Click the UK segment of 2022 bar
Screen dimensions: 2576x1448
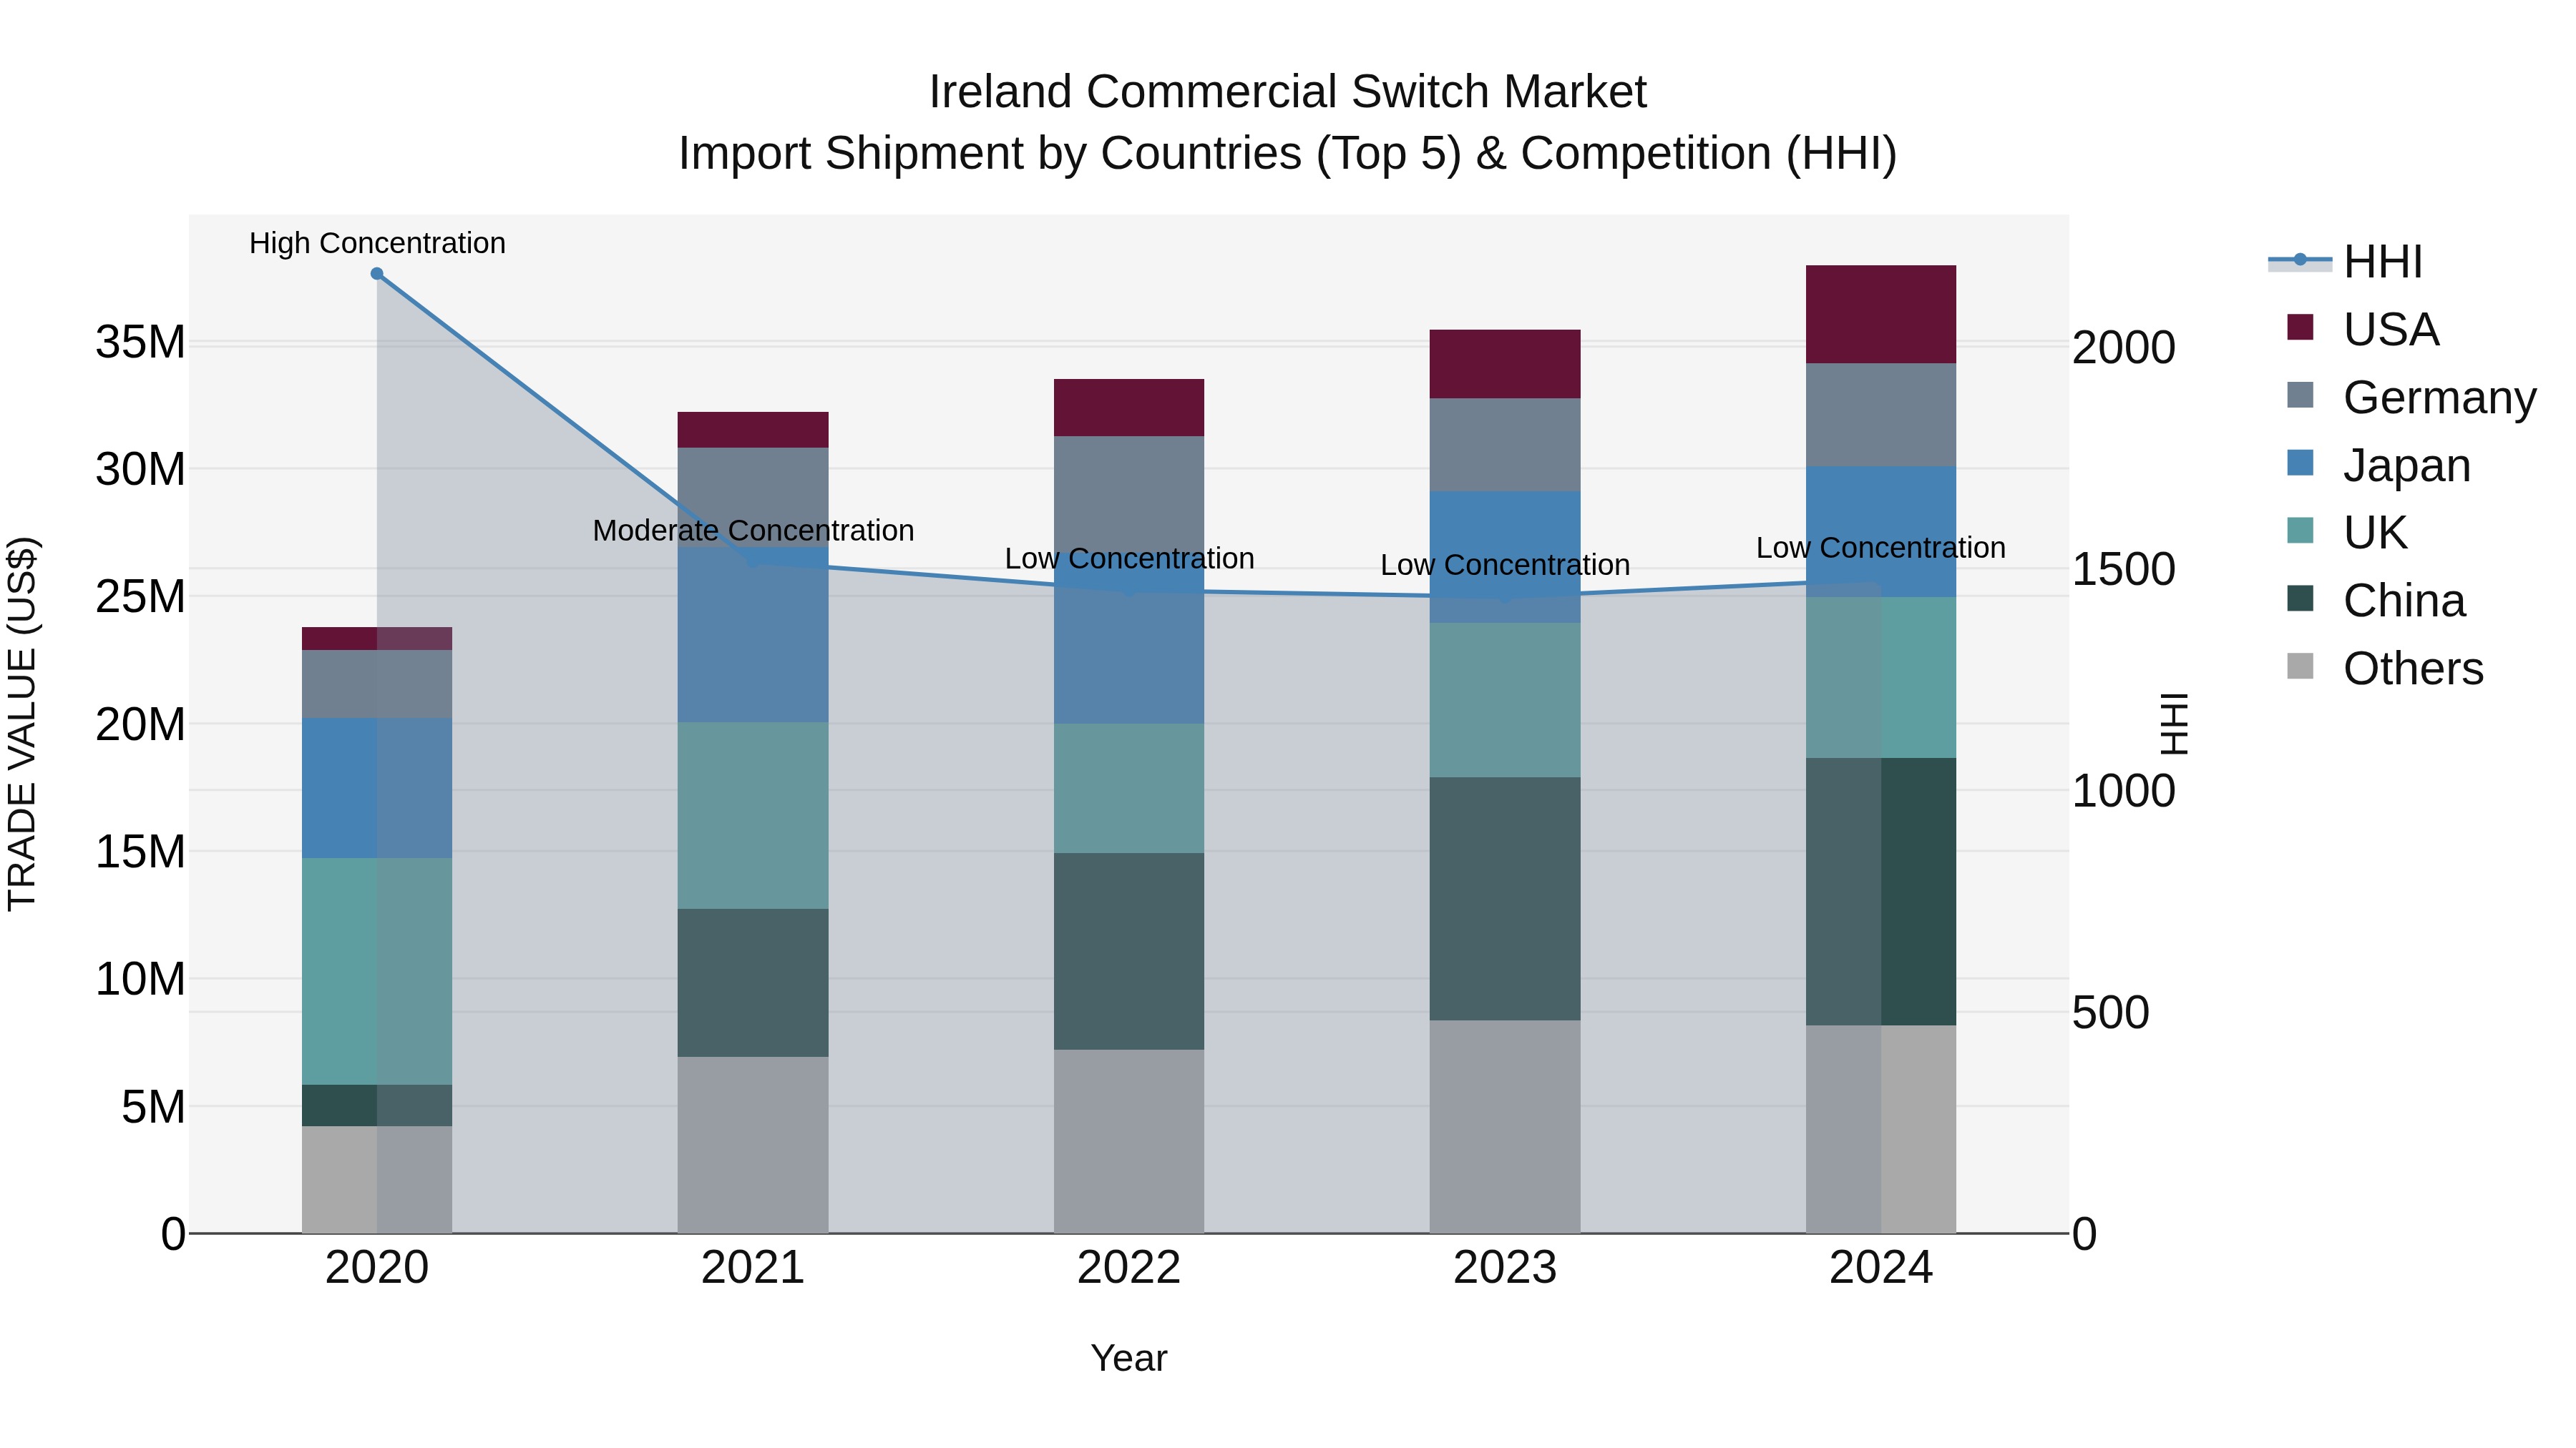(1128, 789)
